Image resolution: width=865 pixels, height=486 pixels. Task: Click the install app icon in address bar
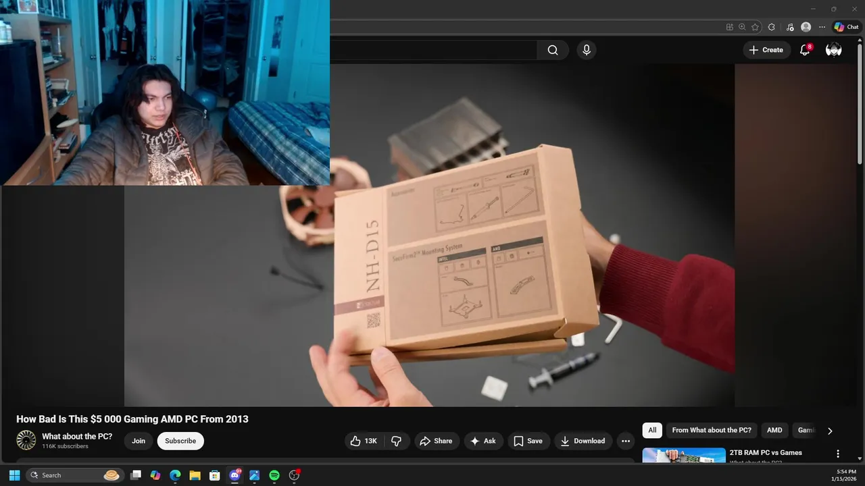729,27
